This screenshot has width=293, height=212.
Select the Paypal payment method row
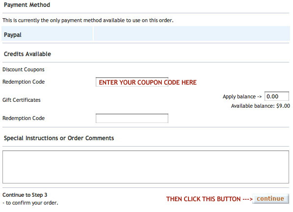click(x=146, y=34)
